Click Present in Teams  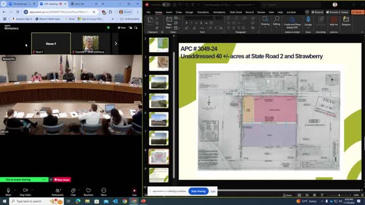point(338,12)
